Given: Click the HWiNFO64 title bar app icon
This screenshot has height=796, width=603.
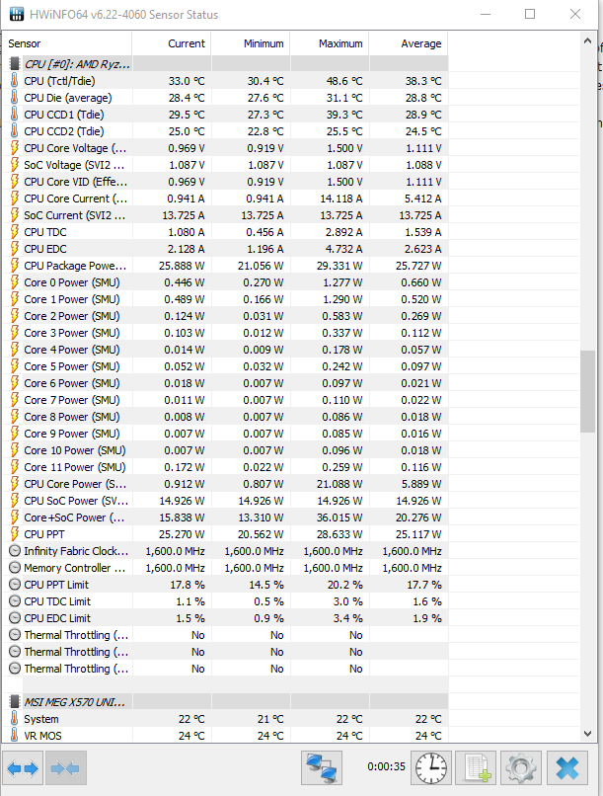Looking at the screenshot, I should coord(17,14).
